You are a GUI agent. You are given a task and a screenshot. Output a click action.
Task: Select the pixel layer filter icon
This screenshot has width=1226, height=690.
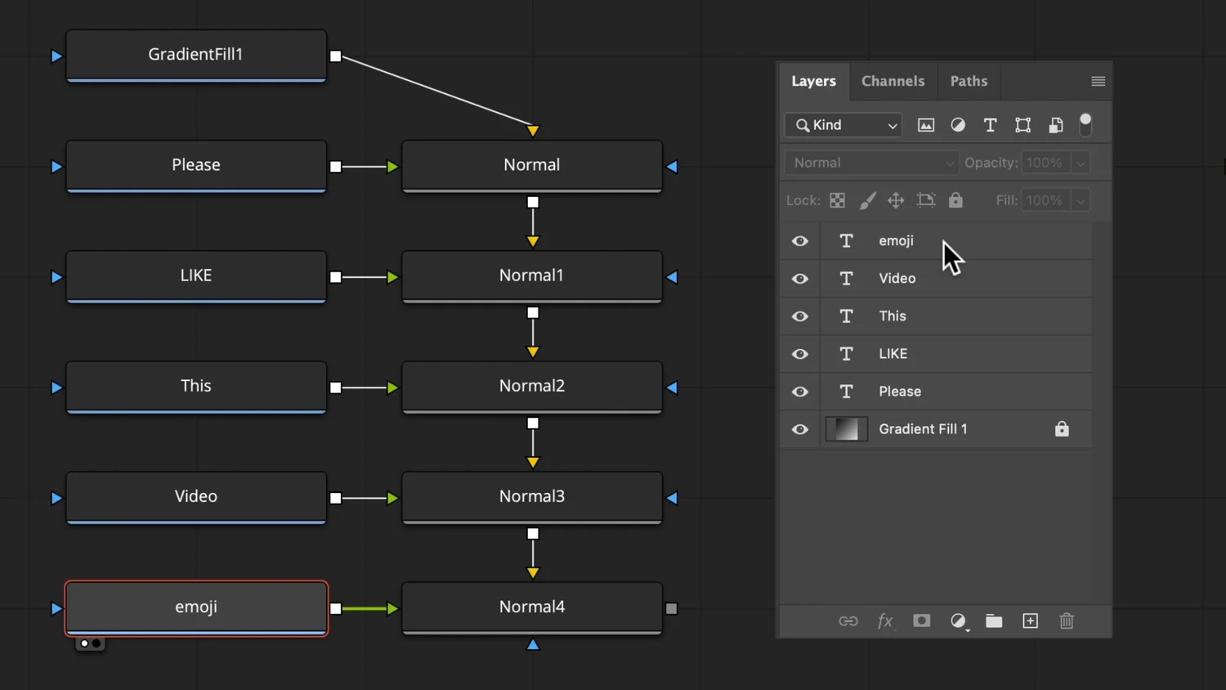coord(926,124)
